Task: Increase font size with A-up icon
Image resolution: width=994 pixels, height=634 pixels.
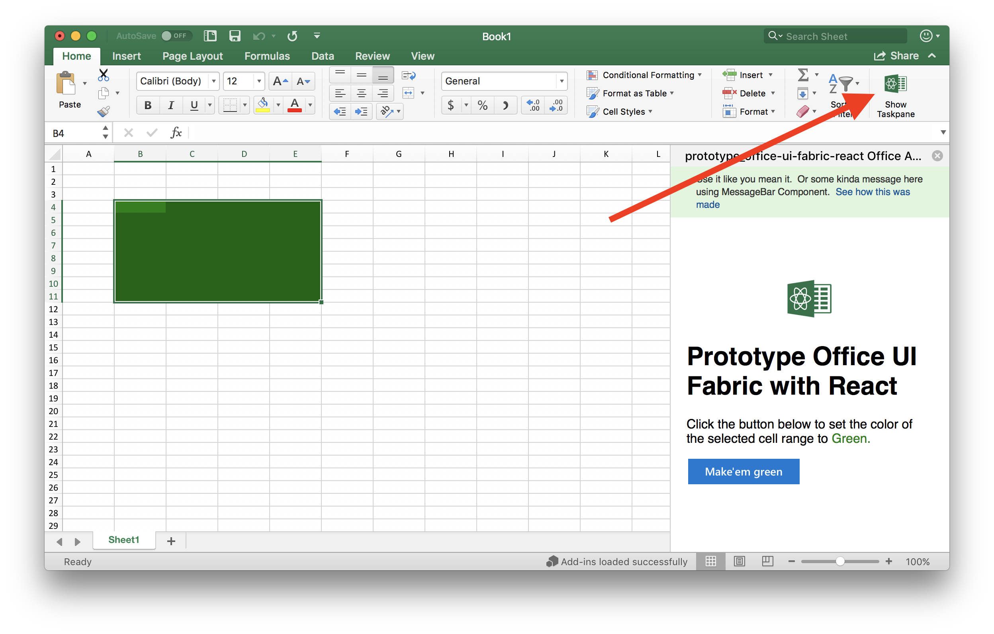Action: 280,81
